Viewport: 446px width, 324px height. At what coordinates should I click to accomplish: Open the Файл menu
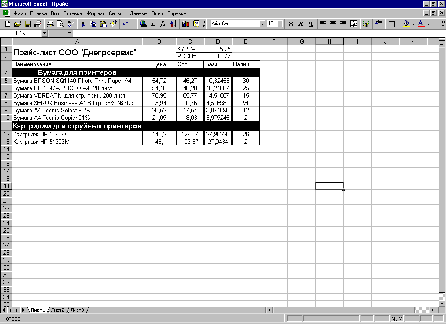(x=20, y=13)
